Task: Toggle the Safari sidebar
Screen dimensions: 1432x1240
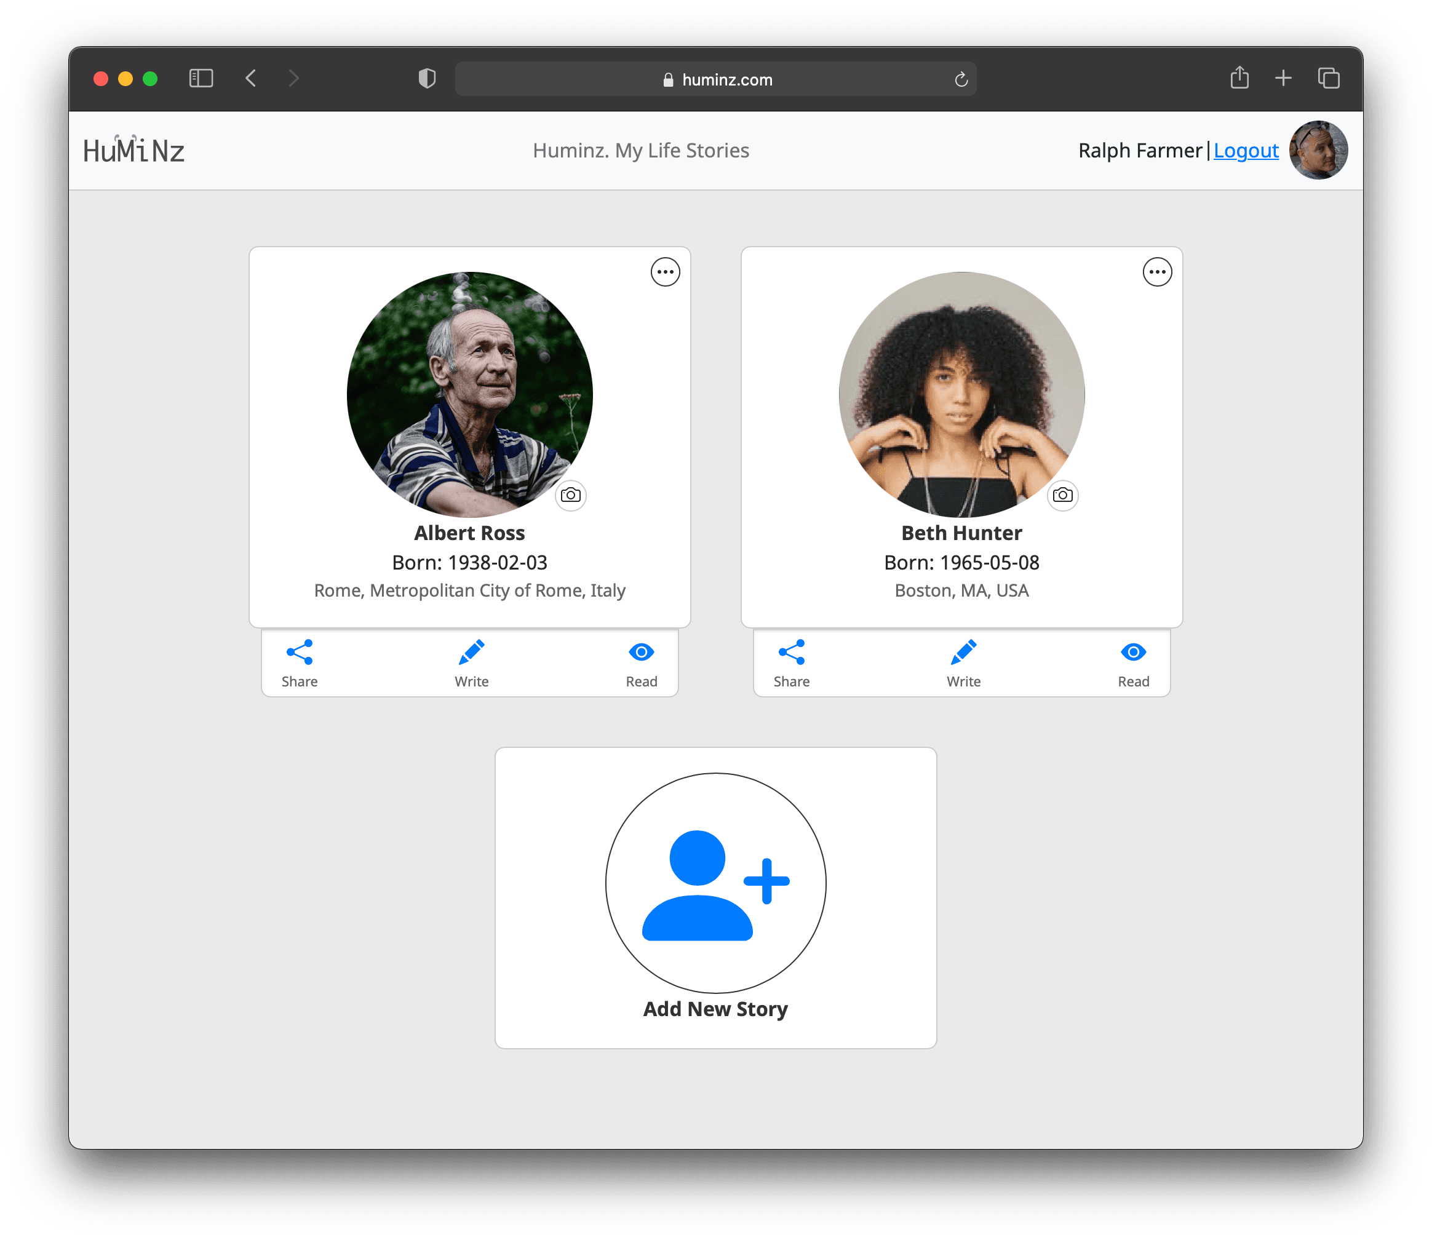Action: 201,78
